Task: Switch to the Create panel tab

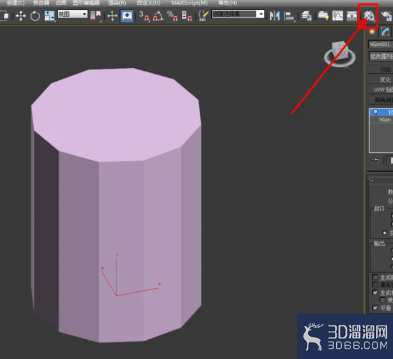Action: (x=372, y=32)
